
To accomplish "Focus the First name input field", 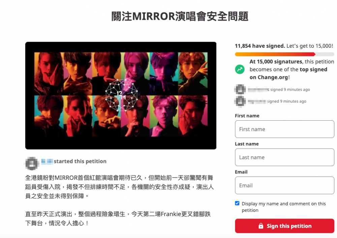I will coord(284,129).
